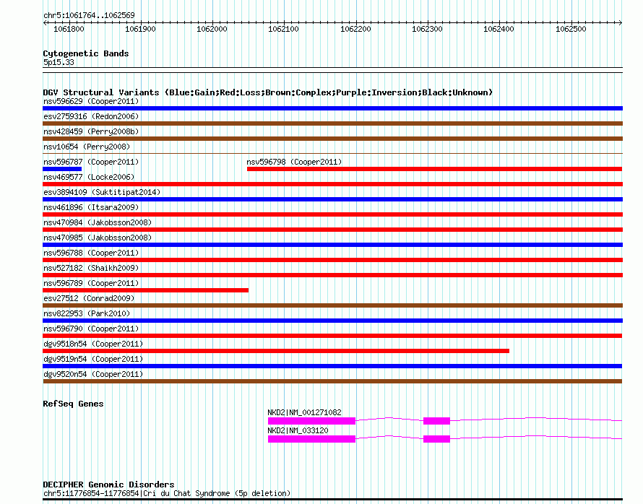Click the short red bar under nsv596789

point(145,290)
